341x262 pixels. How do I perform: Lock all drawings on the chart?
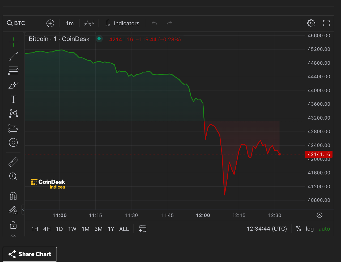coord(13,225)
